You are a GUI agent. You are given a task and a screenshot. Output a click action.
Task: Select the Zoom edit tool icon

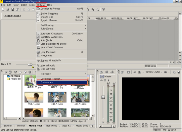point(97,9)
